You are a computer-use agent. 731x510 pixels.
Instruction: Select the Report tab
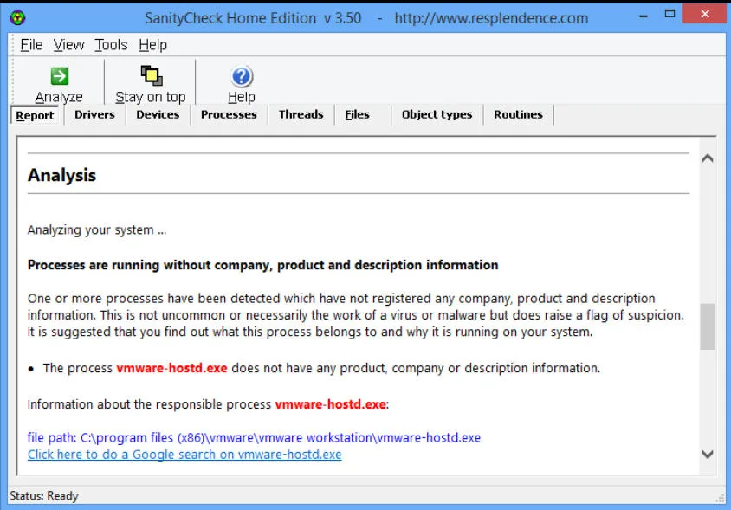click(35, 115)
